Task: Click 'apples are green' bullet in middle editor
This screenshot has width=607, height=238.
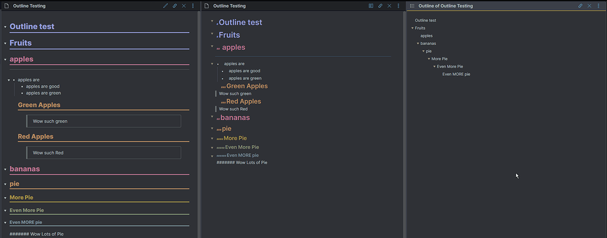Action: tap(245, 78)
